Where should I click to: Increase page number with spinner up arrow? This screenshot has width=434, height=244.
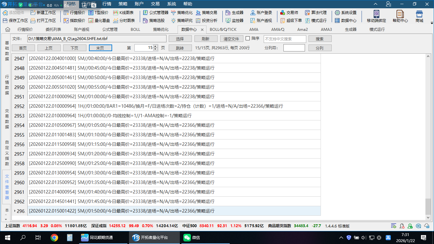click(x=155, y=46)
